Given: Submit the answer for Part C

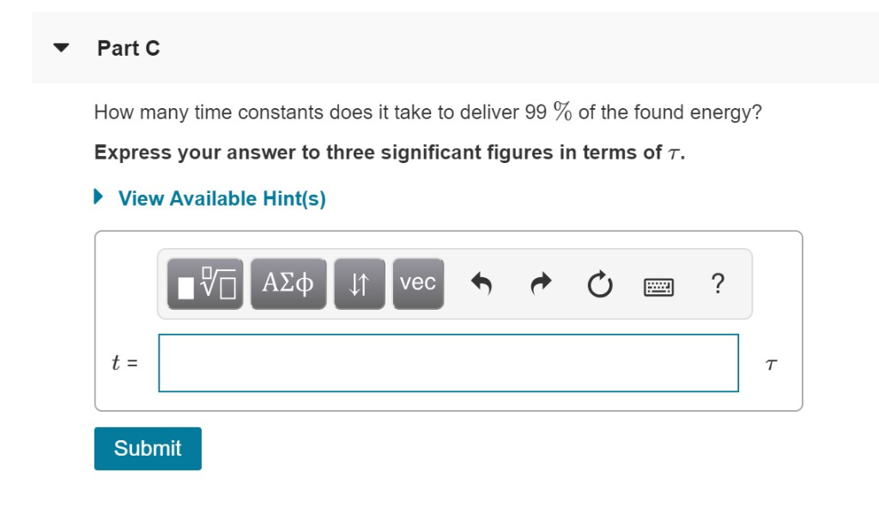Looking at the screenshot, I should (x=147, y=448).
